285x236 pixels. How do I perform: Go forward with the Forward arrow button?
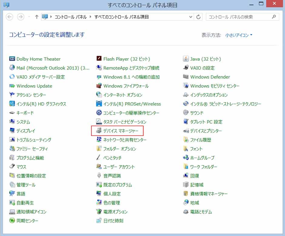[21, 17]
